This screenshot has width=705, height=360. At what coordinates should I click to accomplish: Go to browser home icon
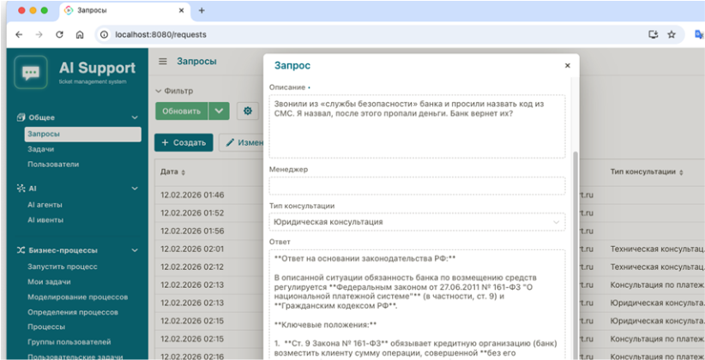pos(80,34)
